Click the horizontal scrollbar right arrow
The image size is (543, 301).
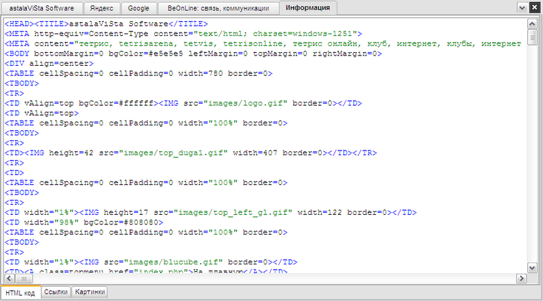point(521,279)
